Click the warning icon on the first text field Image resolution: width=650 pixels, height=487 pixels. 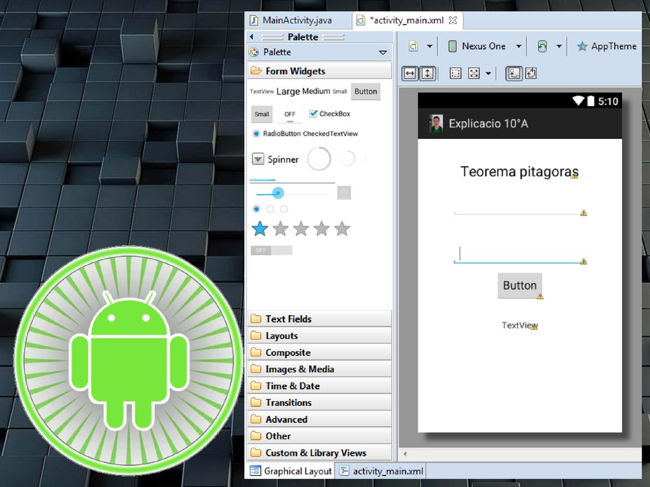pos(584,213)
